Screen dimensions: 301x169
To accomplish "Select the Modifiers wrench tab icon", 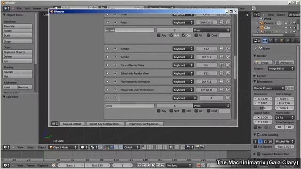I will [x=293, y=41].
